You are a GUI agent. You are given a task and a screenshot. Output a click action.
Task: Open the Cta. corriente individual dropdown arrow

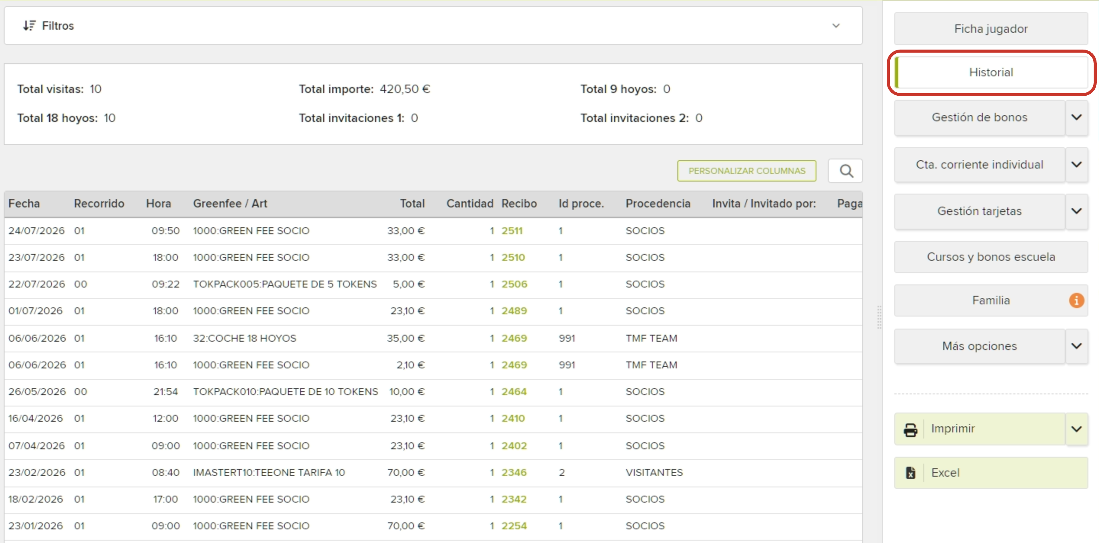1077,165
